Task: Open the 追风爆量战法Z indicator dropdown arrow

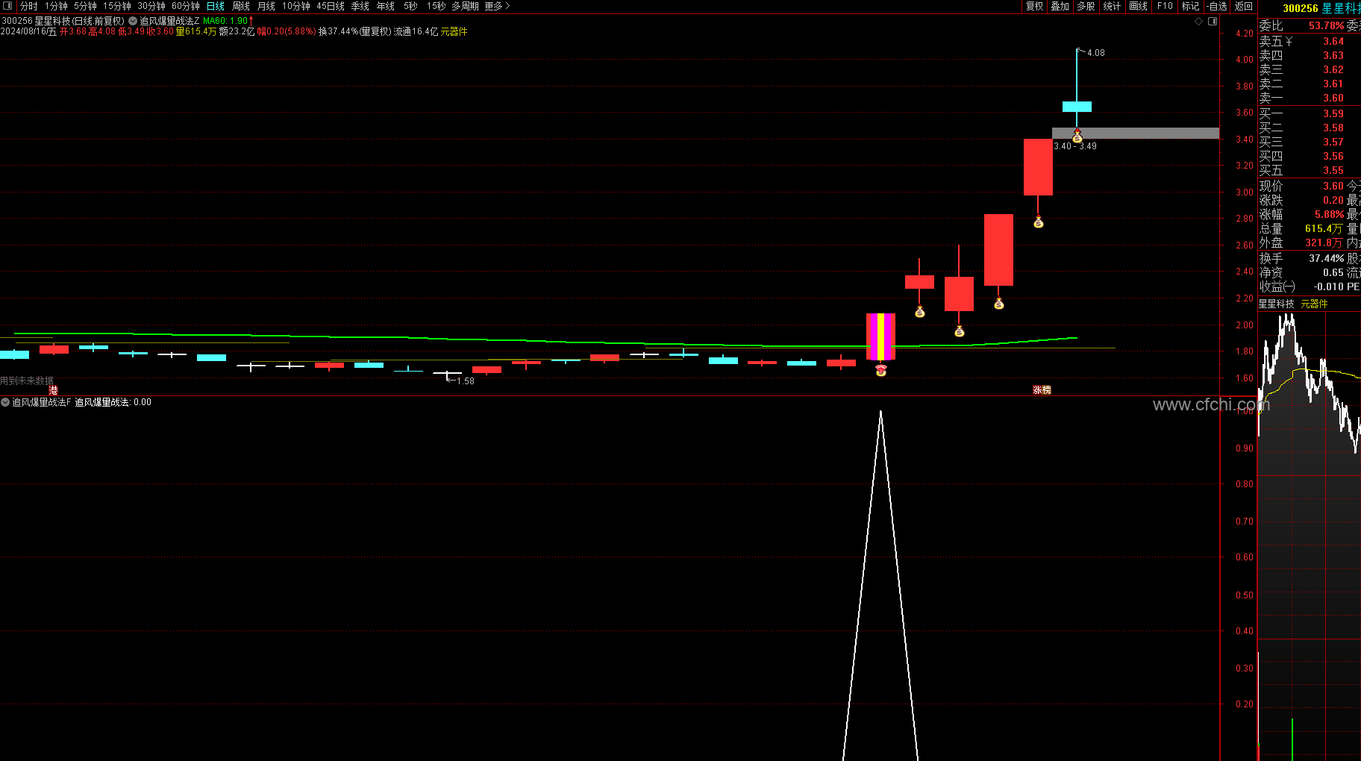Action: pyautogui.click(x=133, y=21)
